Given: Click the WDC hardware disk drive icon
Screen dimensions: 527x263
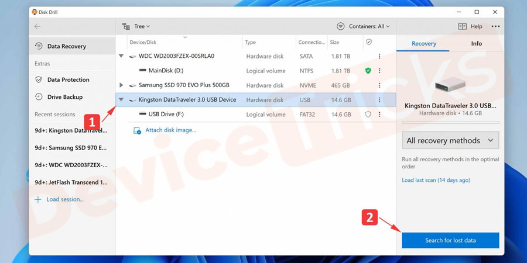Looking at the screenshot, I should pyautogui.click(x=133, y=56).
